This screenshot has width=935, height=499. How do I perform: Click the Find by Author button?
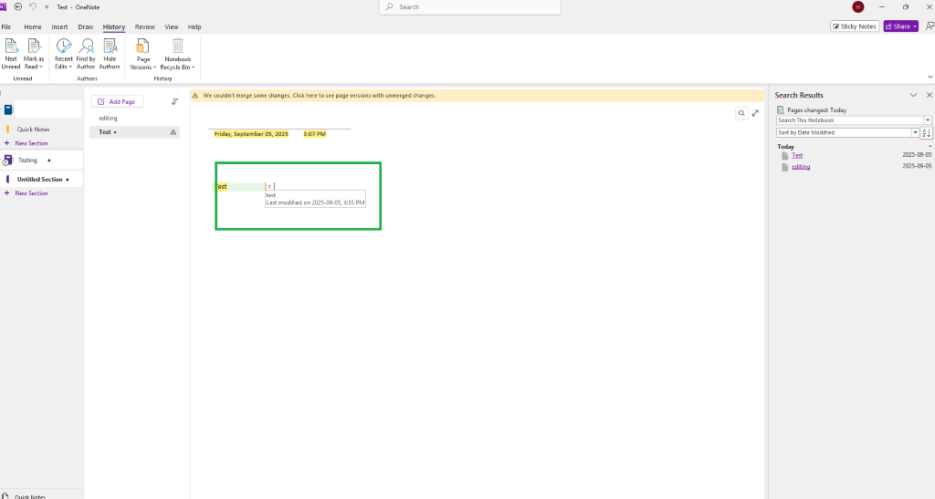pos(86,54)
